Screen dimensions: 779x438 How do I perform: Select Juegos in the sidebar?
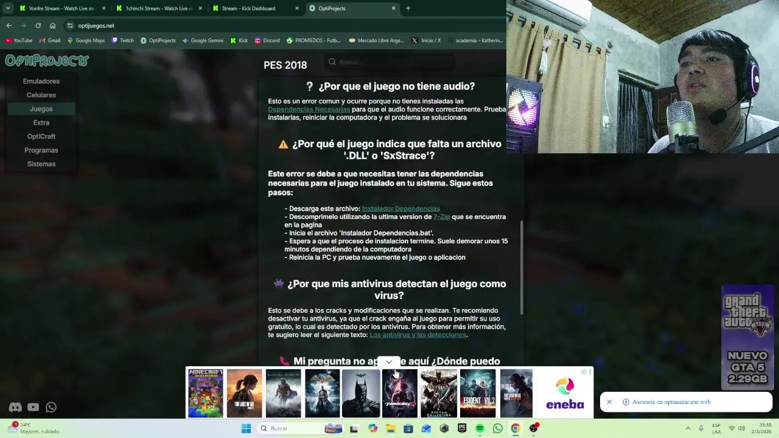pos(41,109)
